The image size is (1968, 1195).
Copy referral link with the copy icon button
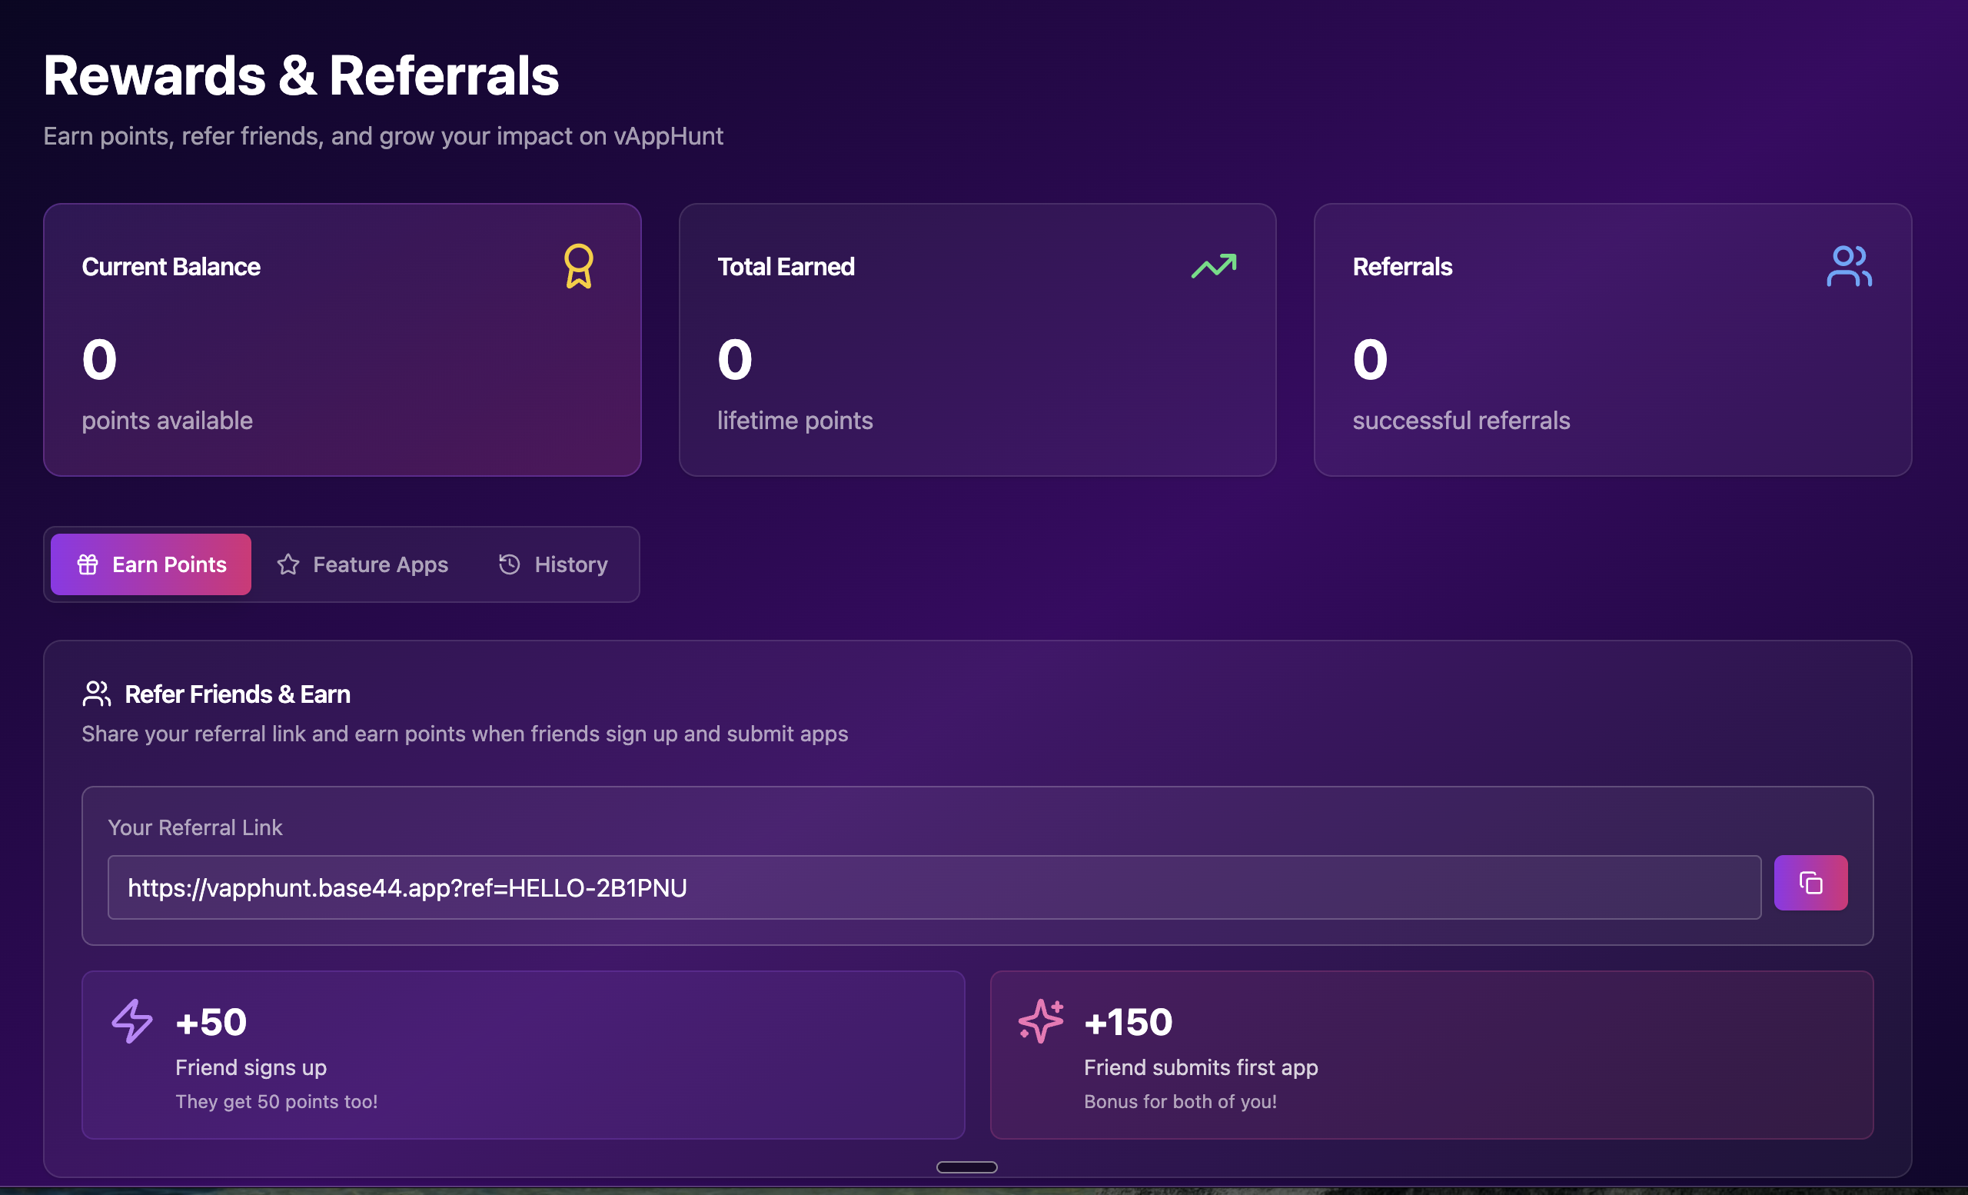(1810, 883)
